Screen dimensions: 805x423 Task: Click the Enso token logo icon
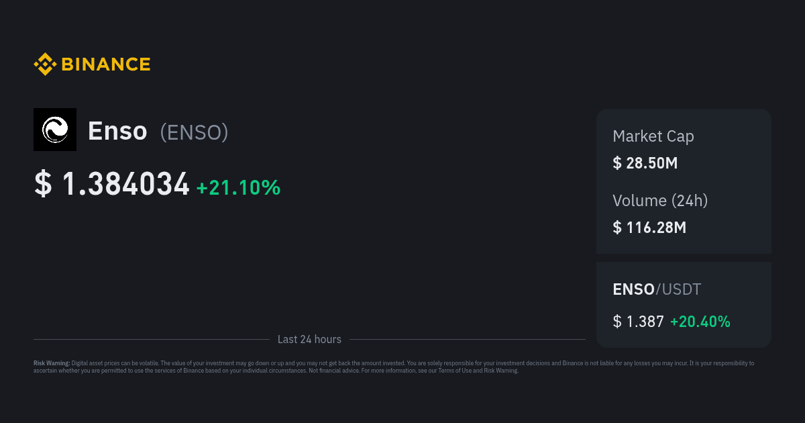(x=55, y=130)
